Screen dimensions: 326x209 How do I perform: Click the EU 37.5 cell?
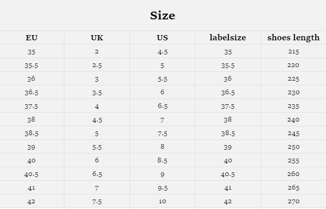coord(31,106)
